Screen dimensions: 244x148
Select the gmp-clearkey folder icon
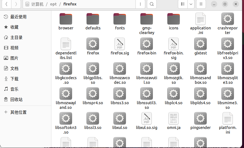(x=147, y=19)
